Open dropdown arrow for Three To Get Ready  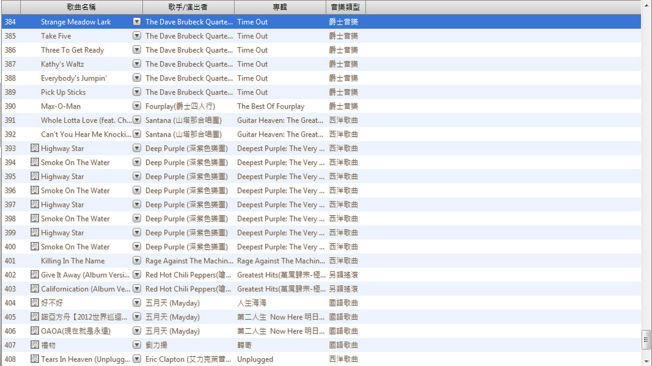tap(137, 50)
